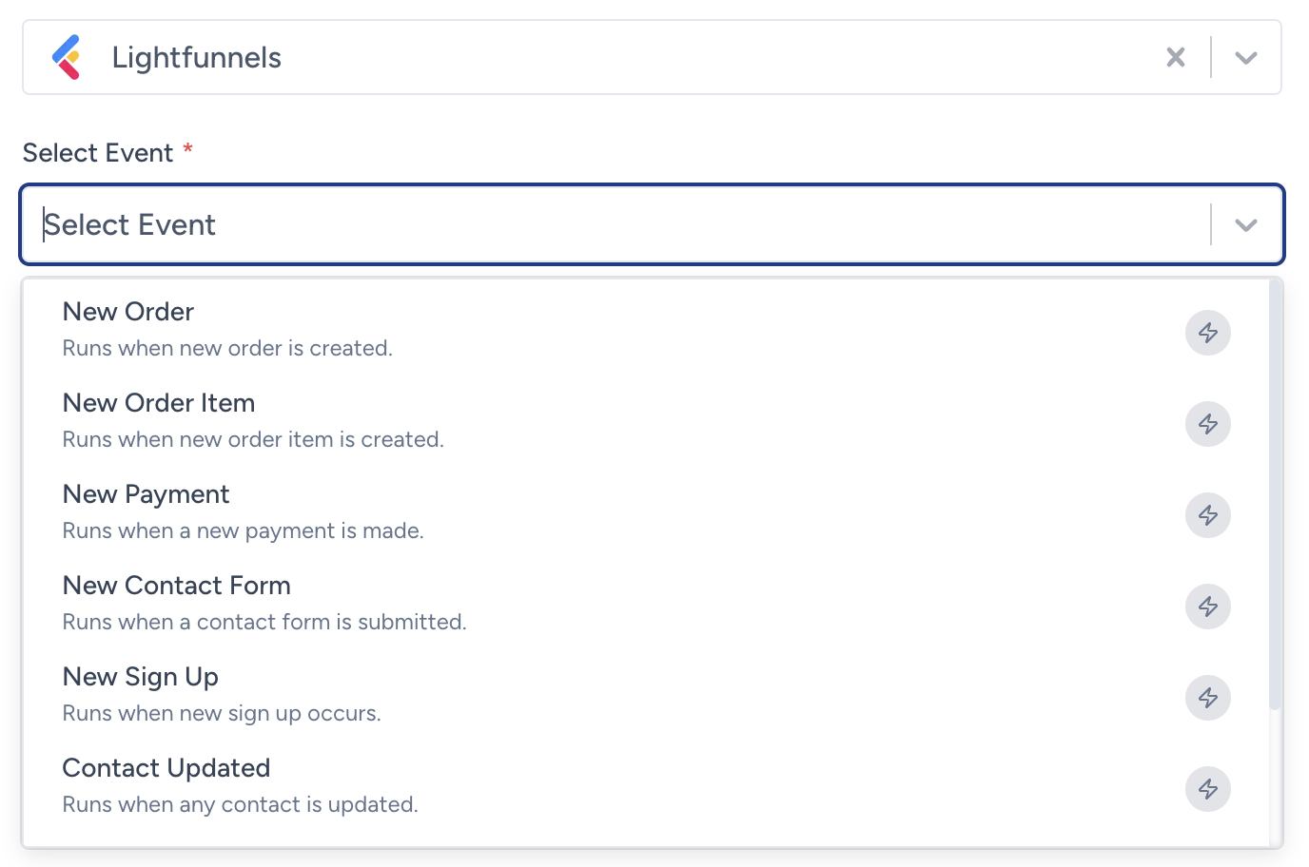This screenshot has width=1309, height=867.
Task: Clear the Lightfunnels app selection
Action: point(1176,57)
